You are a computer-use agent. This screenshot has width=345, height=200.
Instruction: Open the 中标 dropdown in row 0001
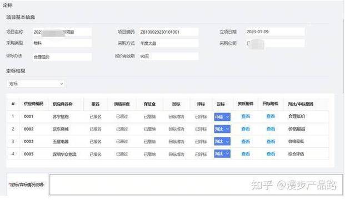222,117
